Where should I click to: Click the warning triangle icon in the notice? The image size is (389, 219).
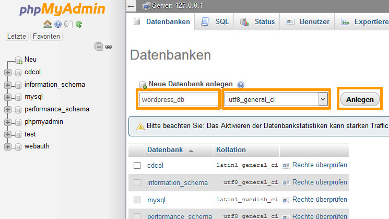(x=140, y=126)
